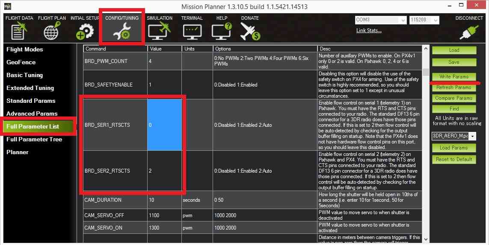Expand the 115200 baud rate dropdown
The image size is (489, 245).
point(436,20)
